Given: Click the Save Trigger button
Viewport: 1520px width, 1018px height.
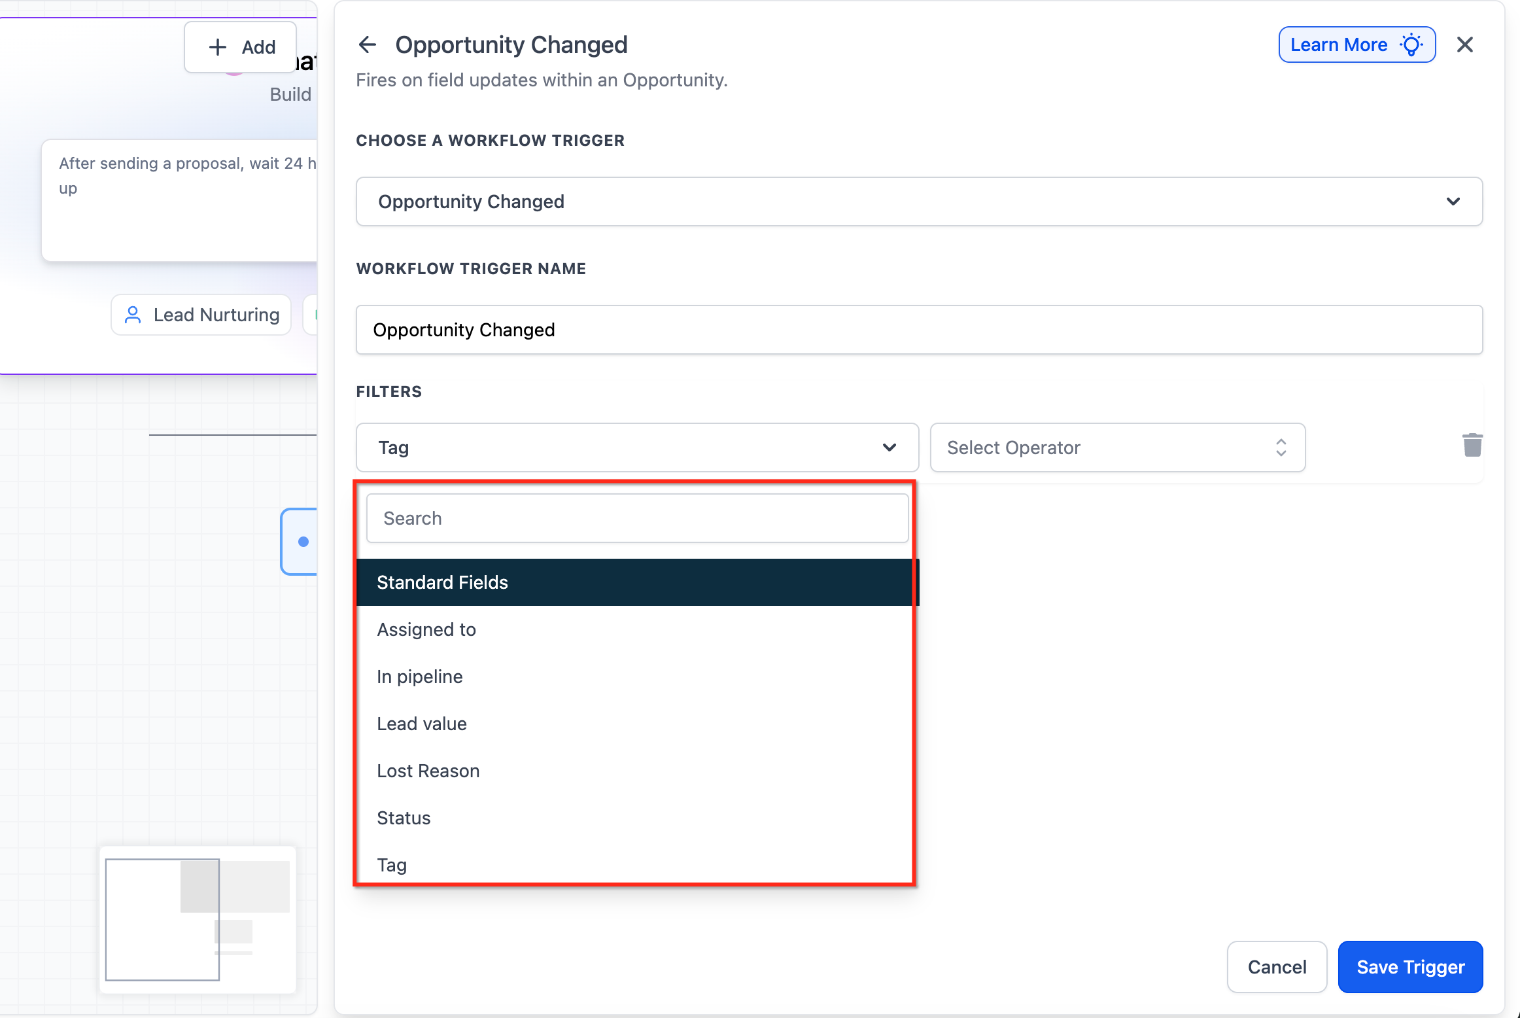Looking at the screenshot, I should (x=1410, y=966).
